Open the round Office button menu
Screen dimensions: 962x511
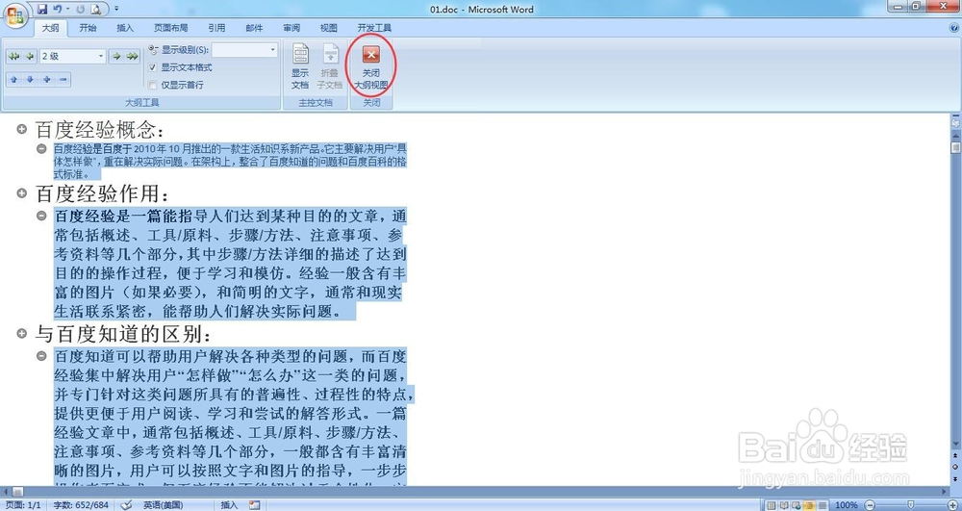(16, 14)
